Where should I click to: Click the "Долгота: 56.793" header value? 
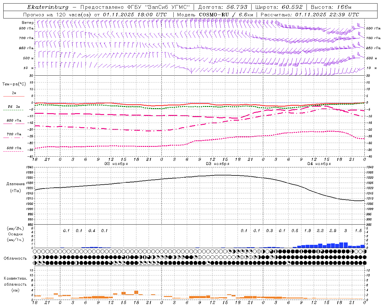pyautogui.click(x=223, y=7)
